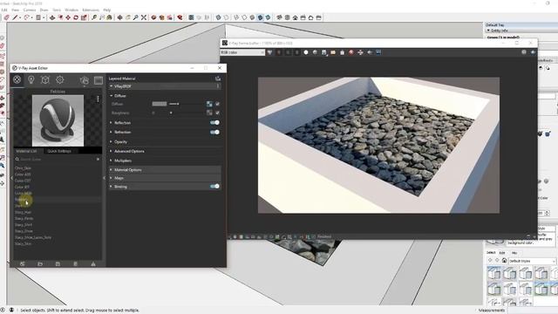
Task: Expand the Multipliers section
Action: pyautogui.click(x=112, y=160)
